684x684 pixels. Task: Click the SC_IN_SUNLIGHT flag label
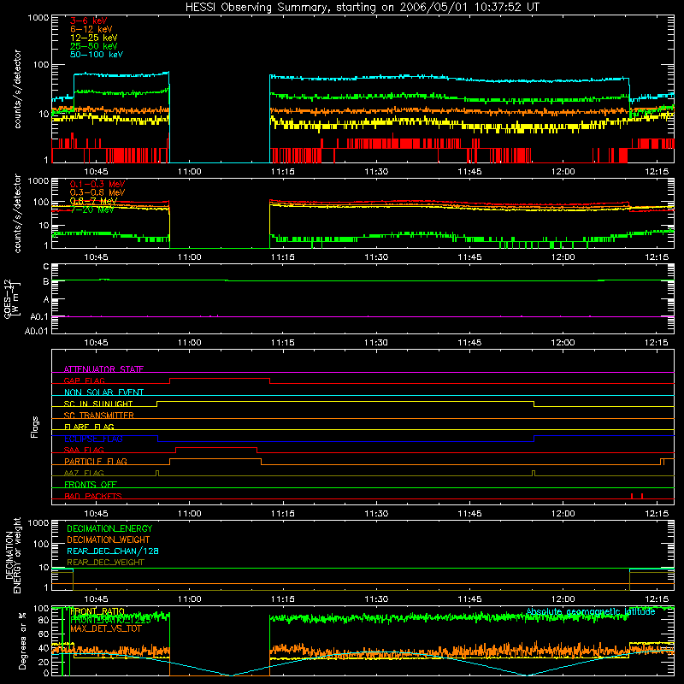(x=98, y=404)
